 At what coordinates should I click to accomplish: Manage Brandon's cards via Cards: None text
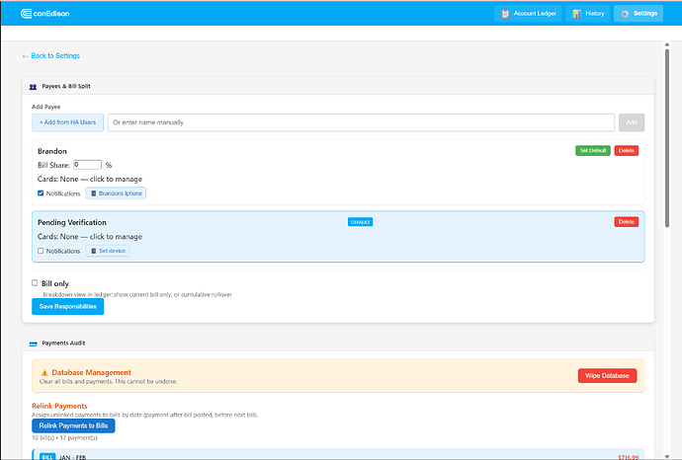90,179
